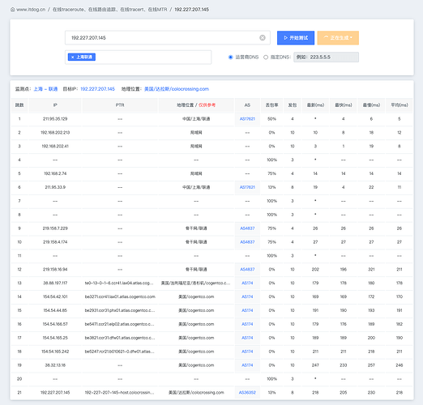Click the home icon before www.itdog.cn
The width and height of the screenshot is (423, 405).
[x=13, y=10]
